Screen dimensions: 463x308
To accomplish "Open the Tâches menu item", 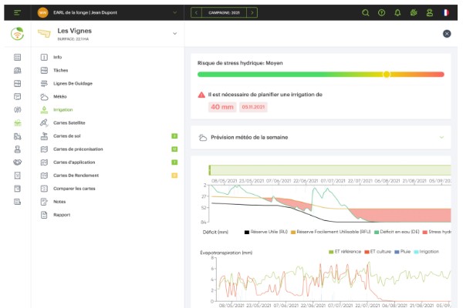I will click(x=60, y=70).
